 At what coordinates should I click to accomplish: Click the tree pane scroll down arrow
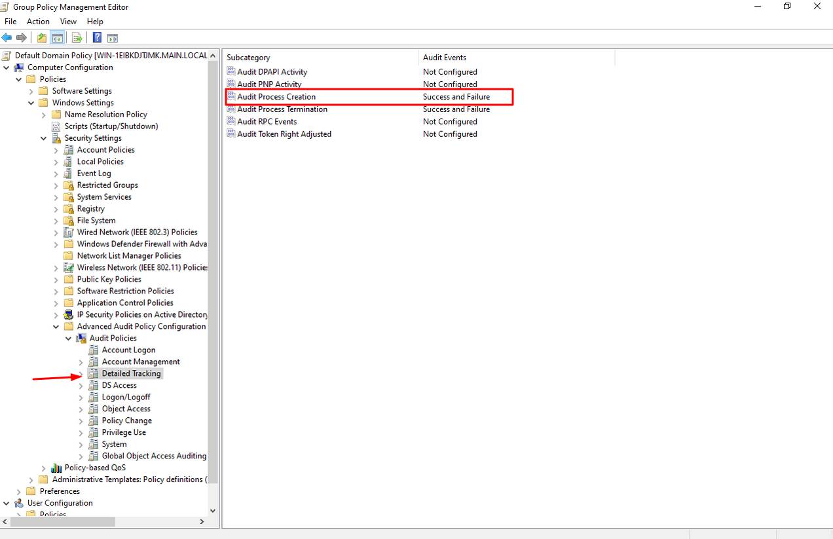click(x=212, y=511)
